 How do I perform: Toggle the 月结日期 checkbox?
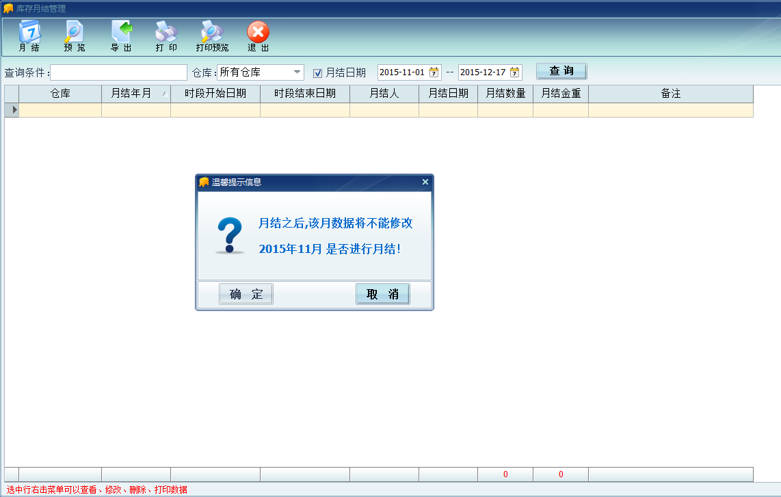pos(317,72)
